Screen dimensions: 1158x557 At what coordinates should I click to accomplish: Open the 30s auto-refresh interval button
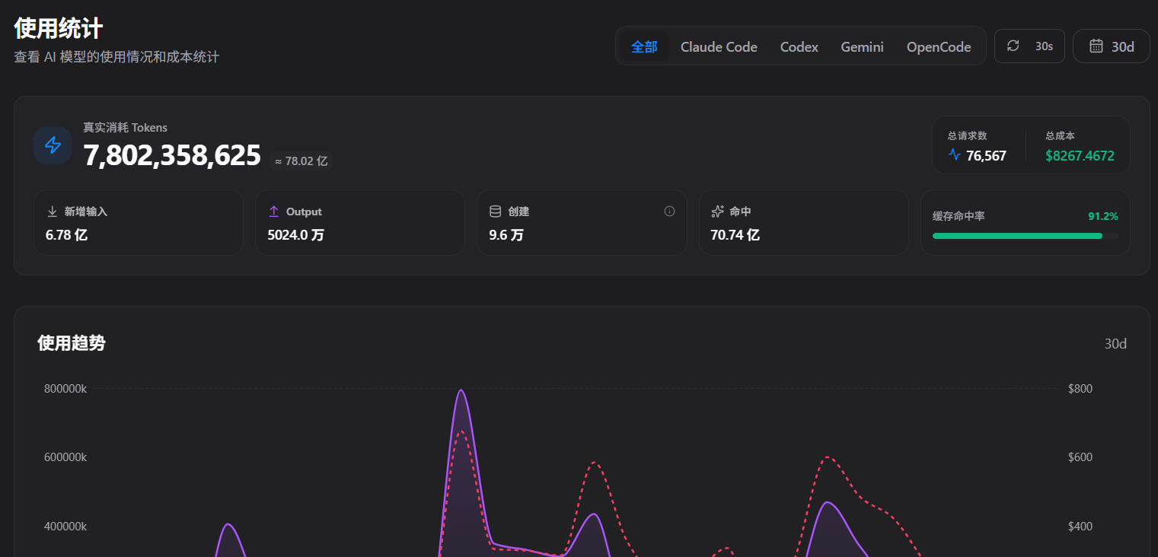(x=1029, y=46)
